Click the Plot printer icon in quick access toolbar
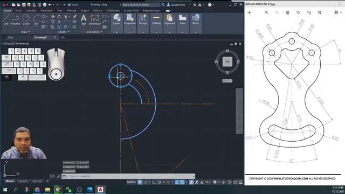The width and height of the screenshot is (345, 194). coord(45,5)
